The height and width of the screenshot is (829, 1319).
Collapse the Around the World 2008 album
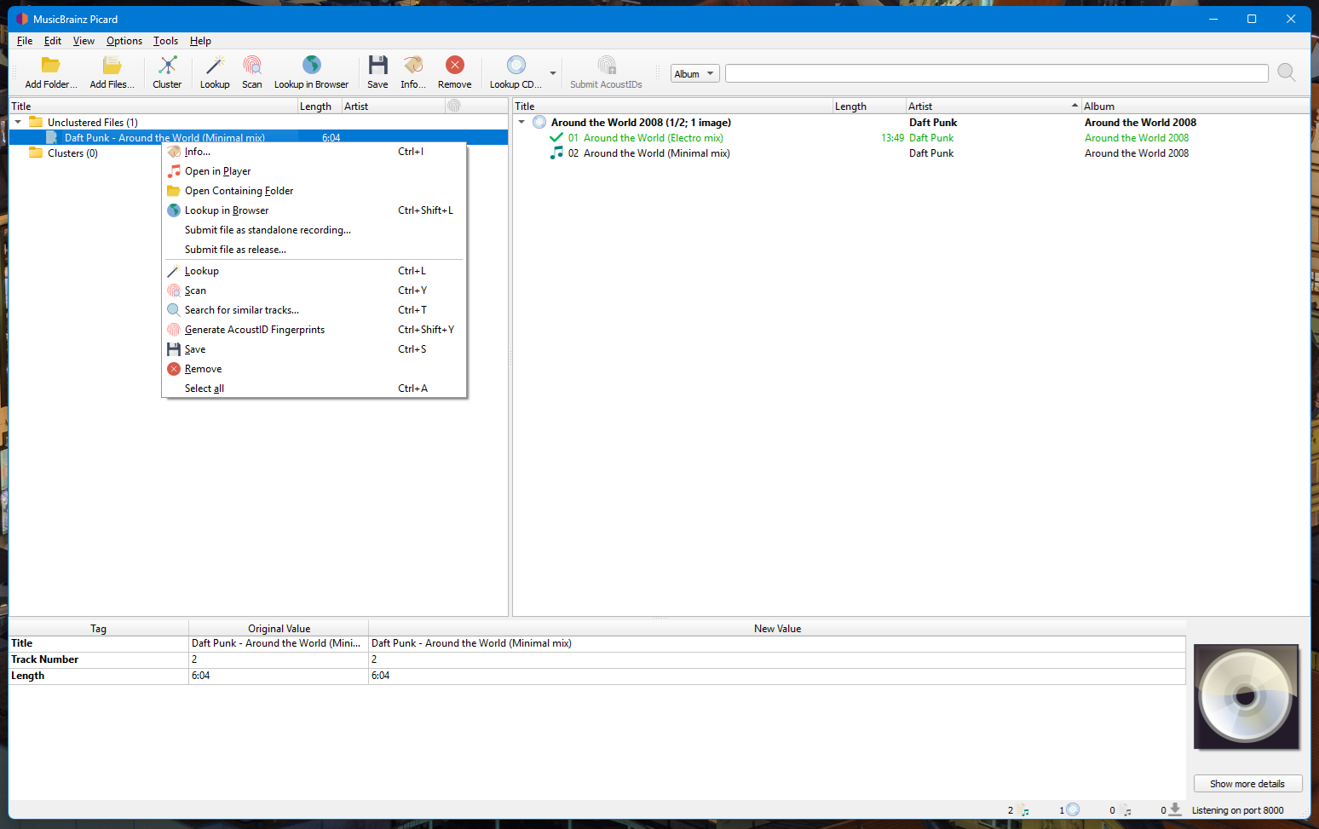tap(521, 123)
